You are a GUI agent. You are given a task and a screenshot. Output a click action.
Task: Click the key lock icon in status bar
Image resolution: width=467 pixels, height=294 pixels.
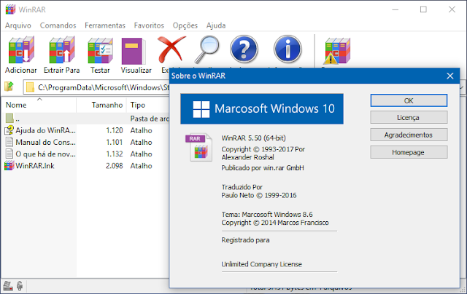pyautogui.click(x=20, y=286)
